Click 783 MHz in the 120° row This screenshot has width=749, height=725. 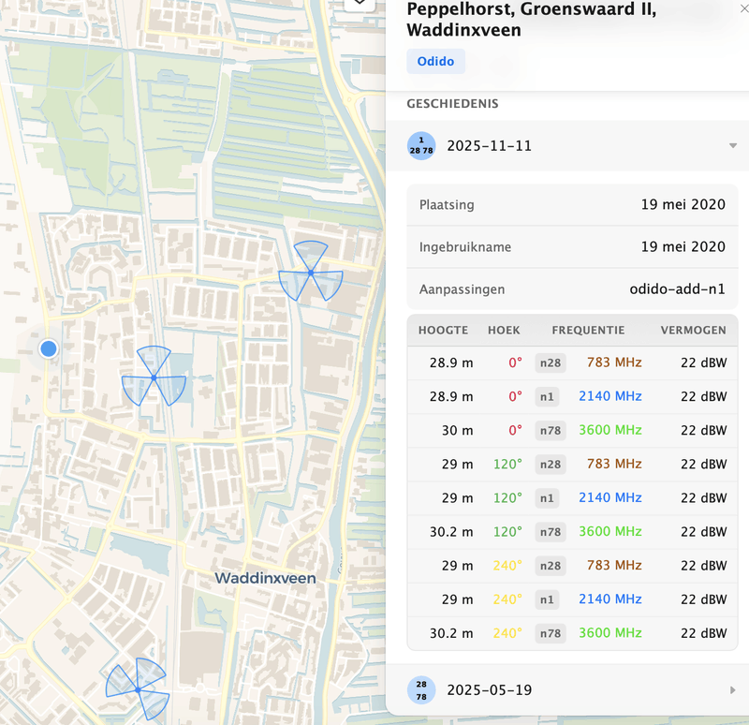(614, 464)
